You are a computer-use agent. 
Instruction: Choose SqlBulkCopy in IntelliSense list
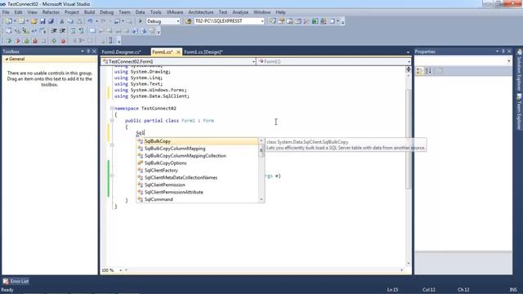198,141
